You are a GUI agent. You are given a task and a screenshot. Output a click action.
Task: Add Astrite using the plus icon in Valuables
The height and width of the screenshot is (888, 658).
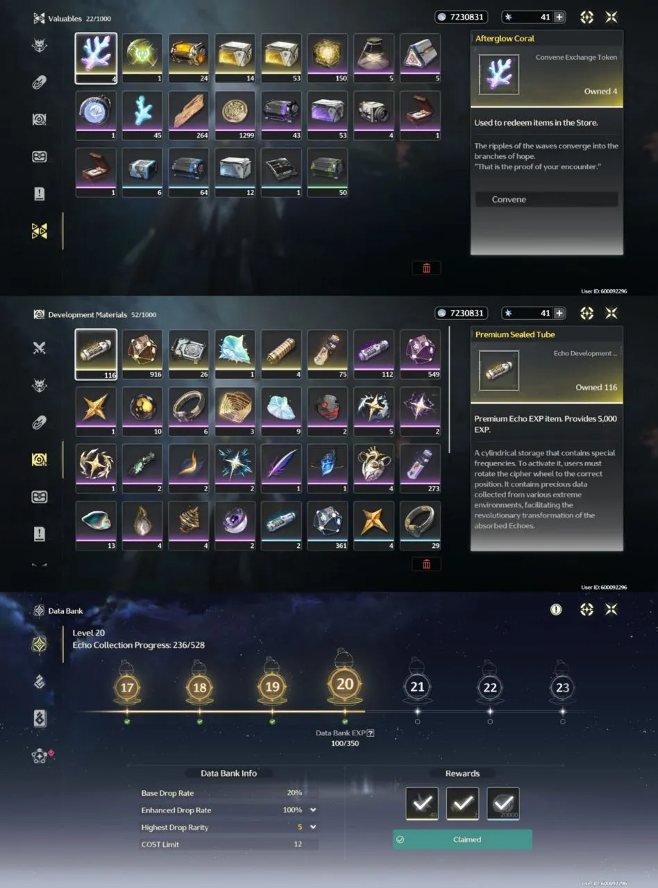[x=559, y=17]
